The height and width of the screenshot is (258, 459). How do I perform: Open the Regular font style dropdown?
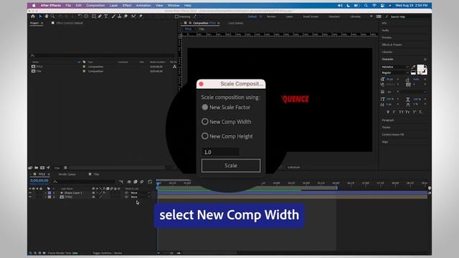click(x=395, y=72)
